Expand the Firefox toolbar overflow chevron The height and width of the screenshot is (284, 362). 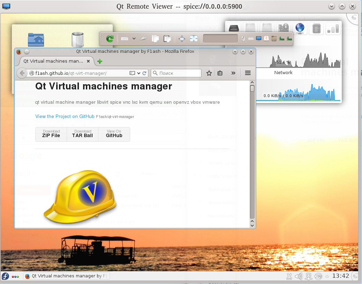tap(233, 73)
